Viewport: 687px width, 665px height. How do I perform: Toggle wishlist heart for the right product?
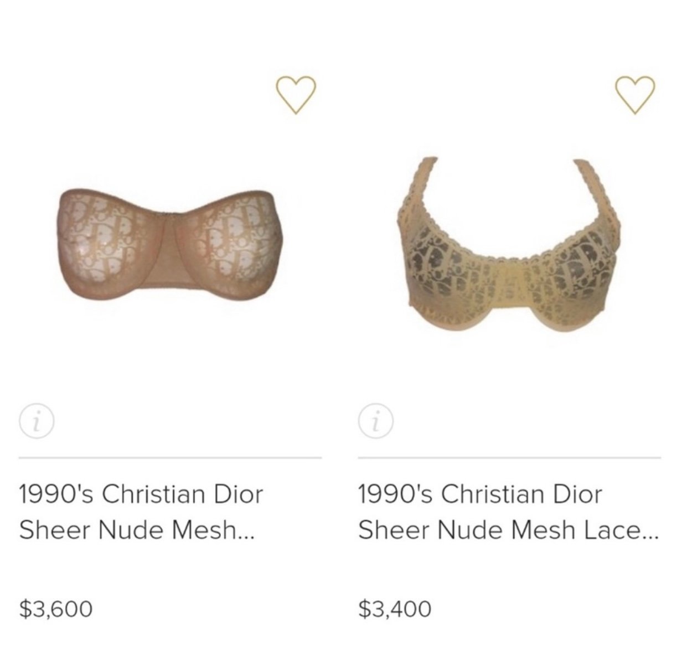coord(635,95)
